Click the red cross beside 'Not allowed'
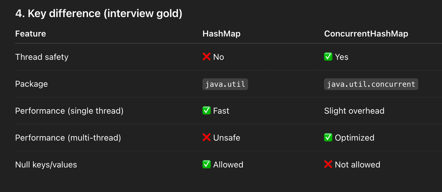This screenshot has height=192, width=442. click(x=328, y=164)
